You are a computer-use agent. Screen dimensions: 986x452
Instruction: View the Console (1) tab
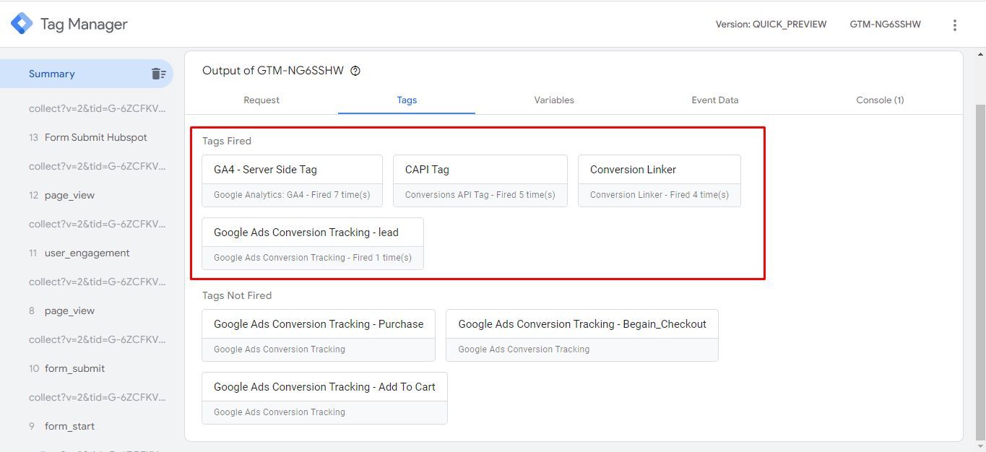880,100
